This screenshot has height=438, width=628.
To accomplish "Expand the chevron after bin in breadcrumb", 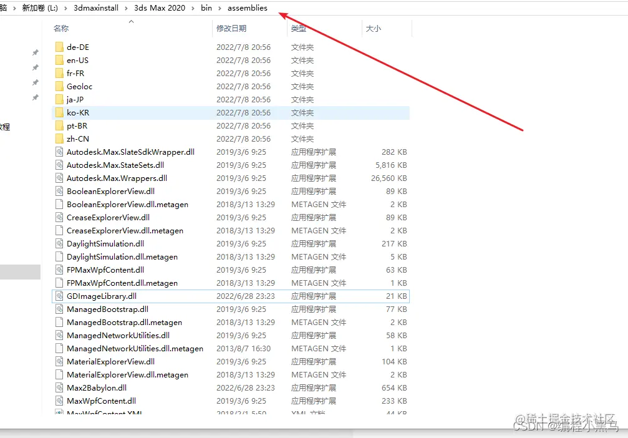I will pyautogui.click(x=220, y=8).
